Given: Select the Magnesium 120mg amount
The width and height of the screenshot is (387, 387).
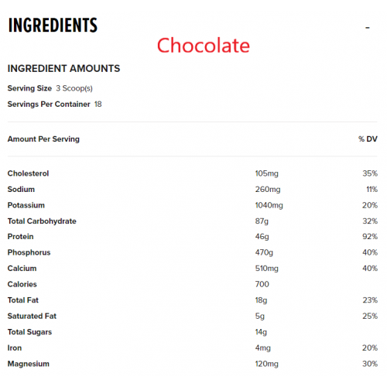Looking at the screenshot, I should [267, 364].
